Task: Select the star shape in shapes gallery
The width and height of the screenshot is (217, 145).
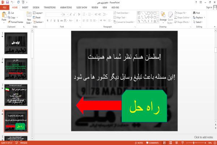Action: click(155, 21)
